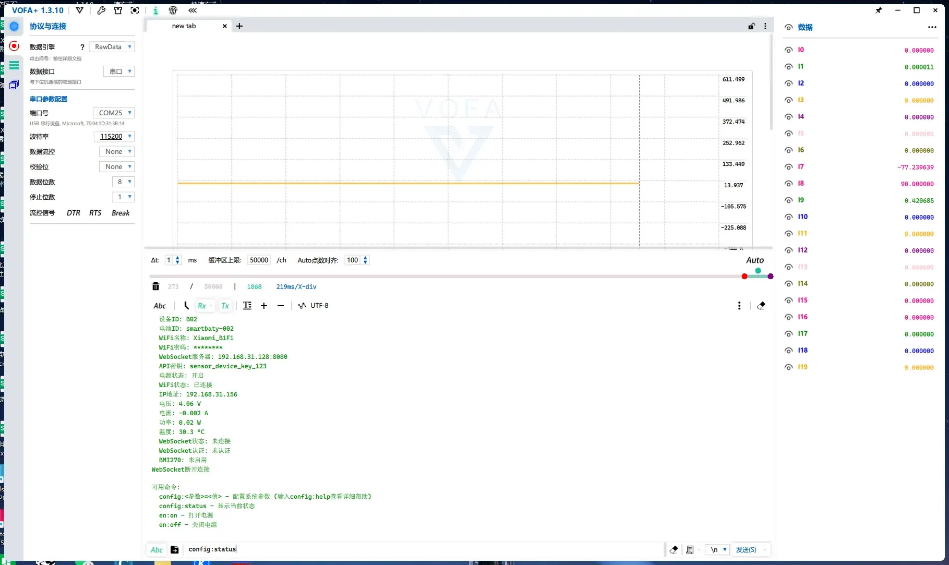
Task: Add a new tab with plus button
Action: (239, 26)
